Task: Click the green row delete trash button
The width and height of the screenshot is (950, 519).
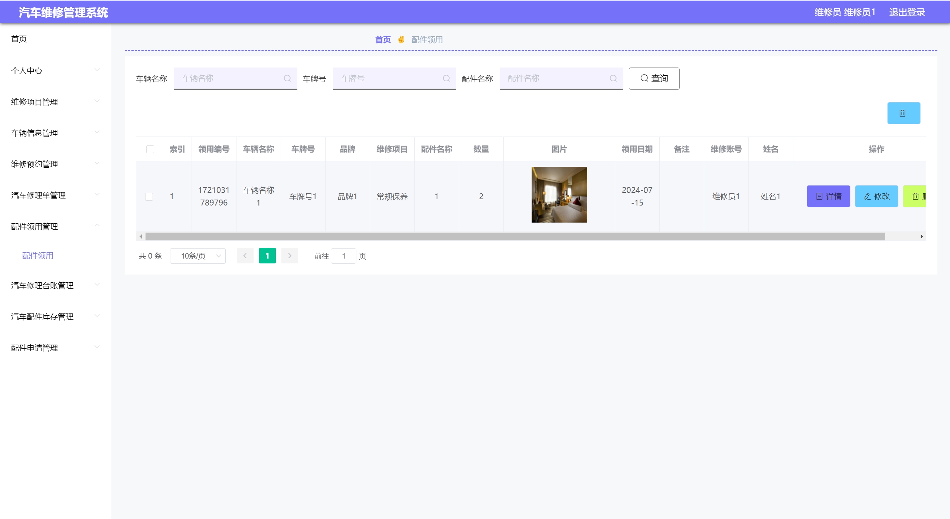Action: 916,196
